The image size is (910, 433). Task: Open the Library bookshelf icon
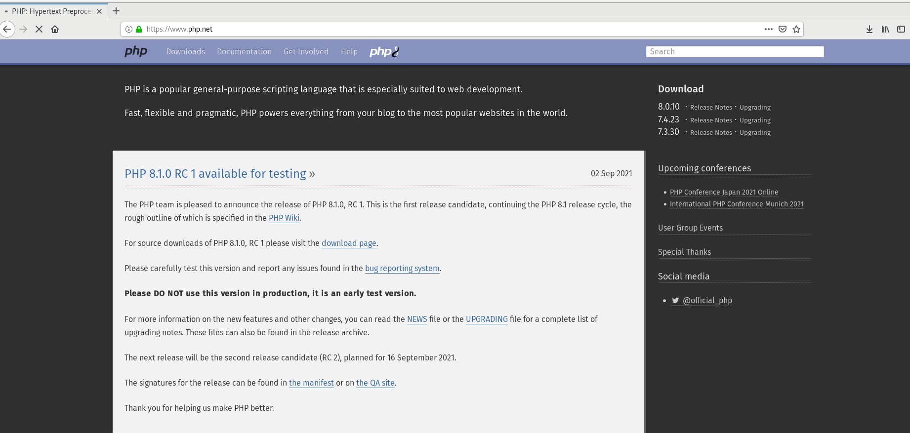885,29
